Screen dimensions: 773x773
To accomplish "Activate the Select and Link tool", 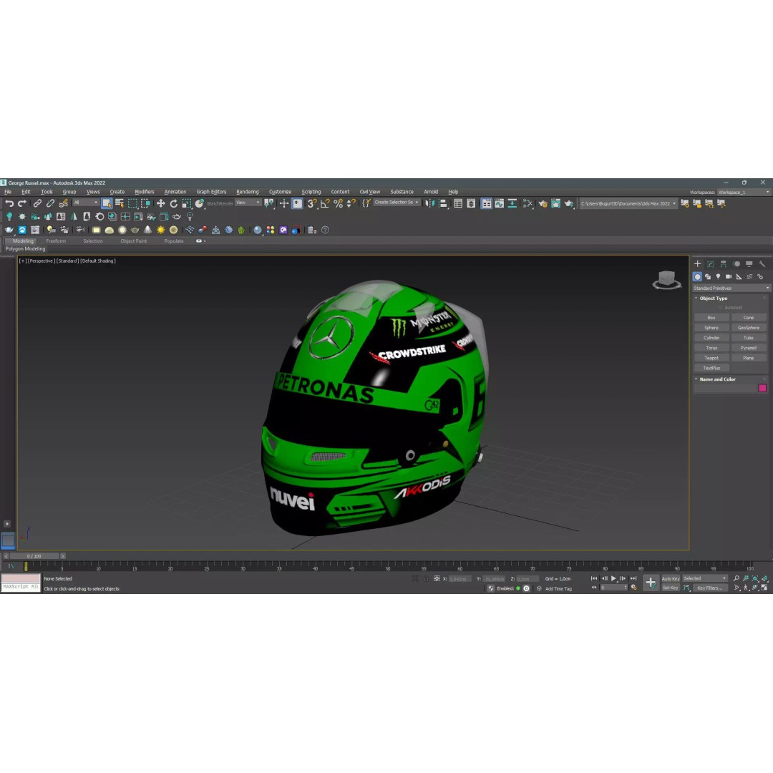I will point(37,203).
